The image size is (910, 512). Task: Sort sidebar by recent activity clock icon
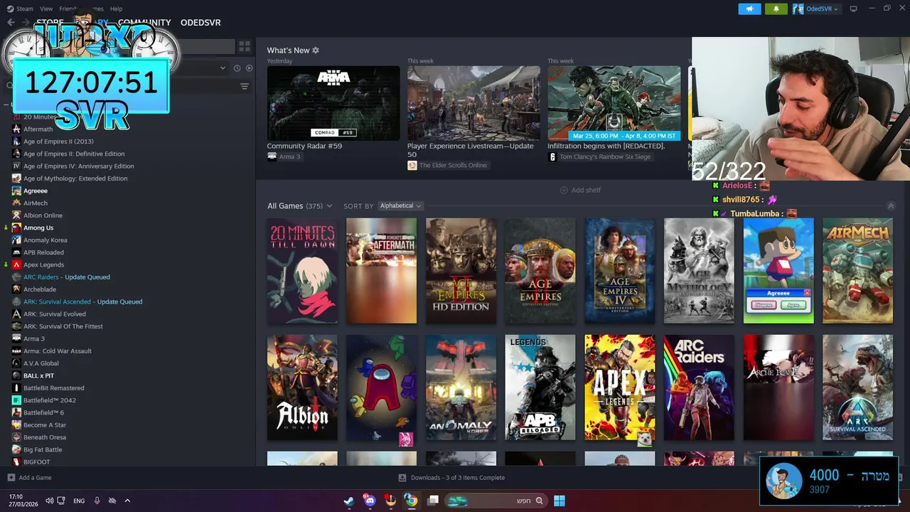[236, 68]
